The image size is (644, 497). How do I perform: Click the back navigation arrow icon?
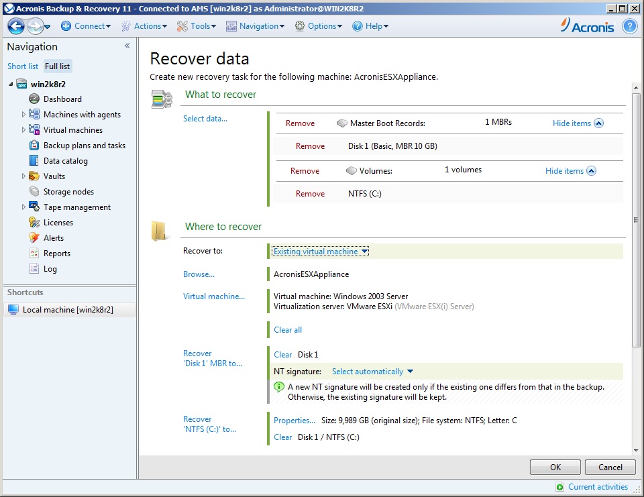(16, 26)
